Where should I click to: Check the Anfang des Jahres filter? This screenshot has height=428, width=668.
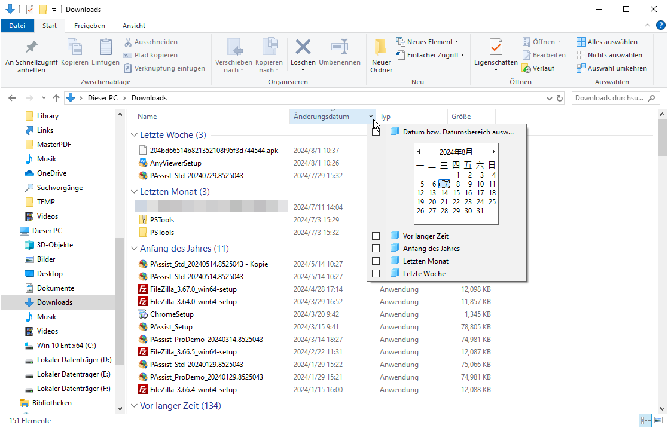[x=376, y=248]
